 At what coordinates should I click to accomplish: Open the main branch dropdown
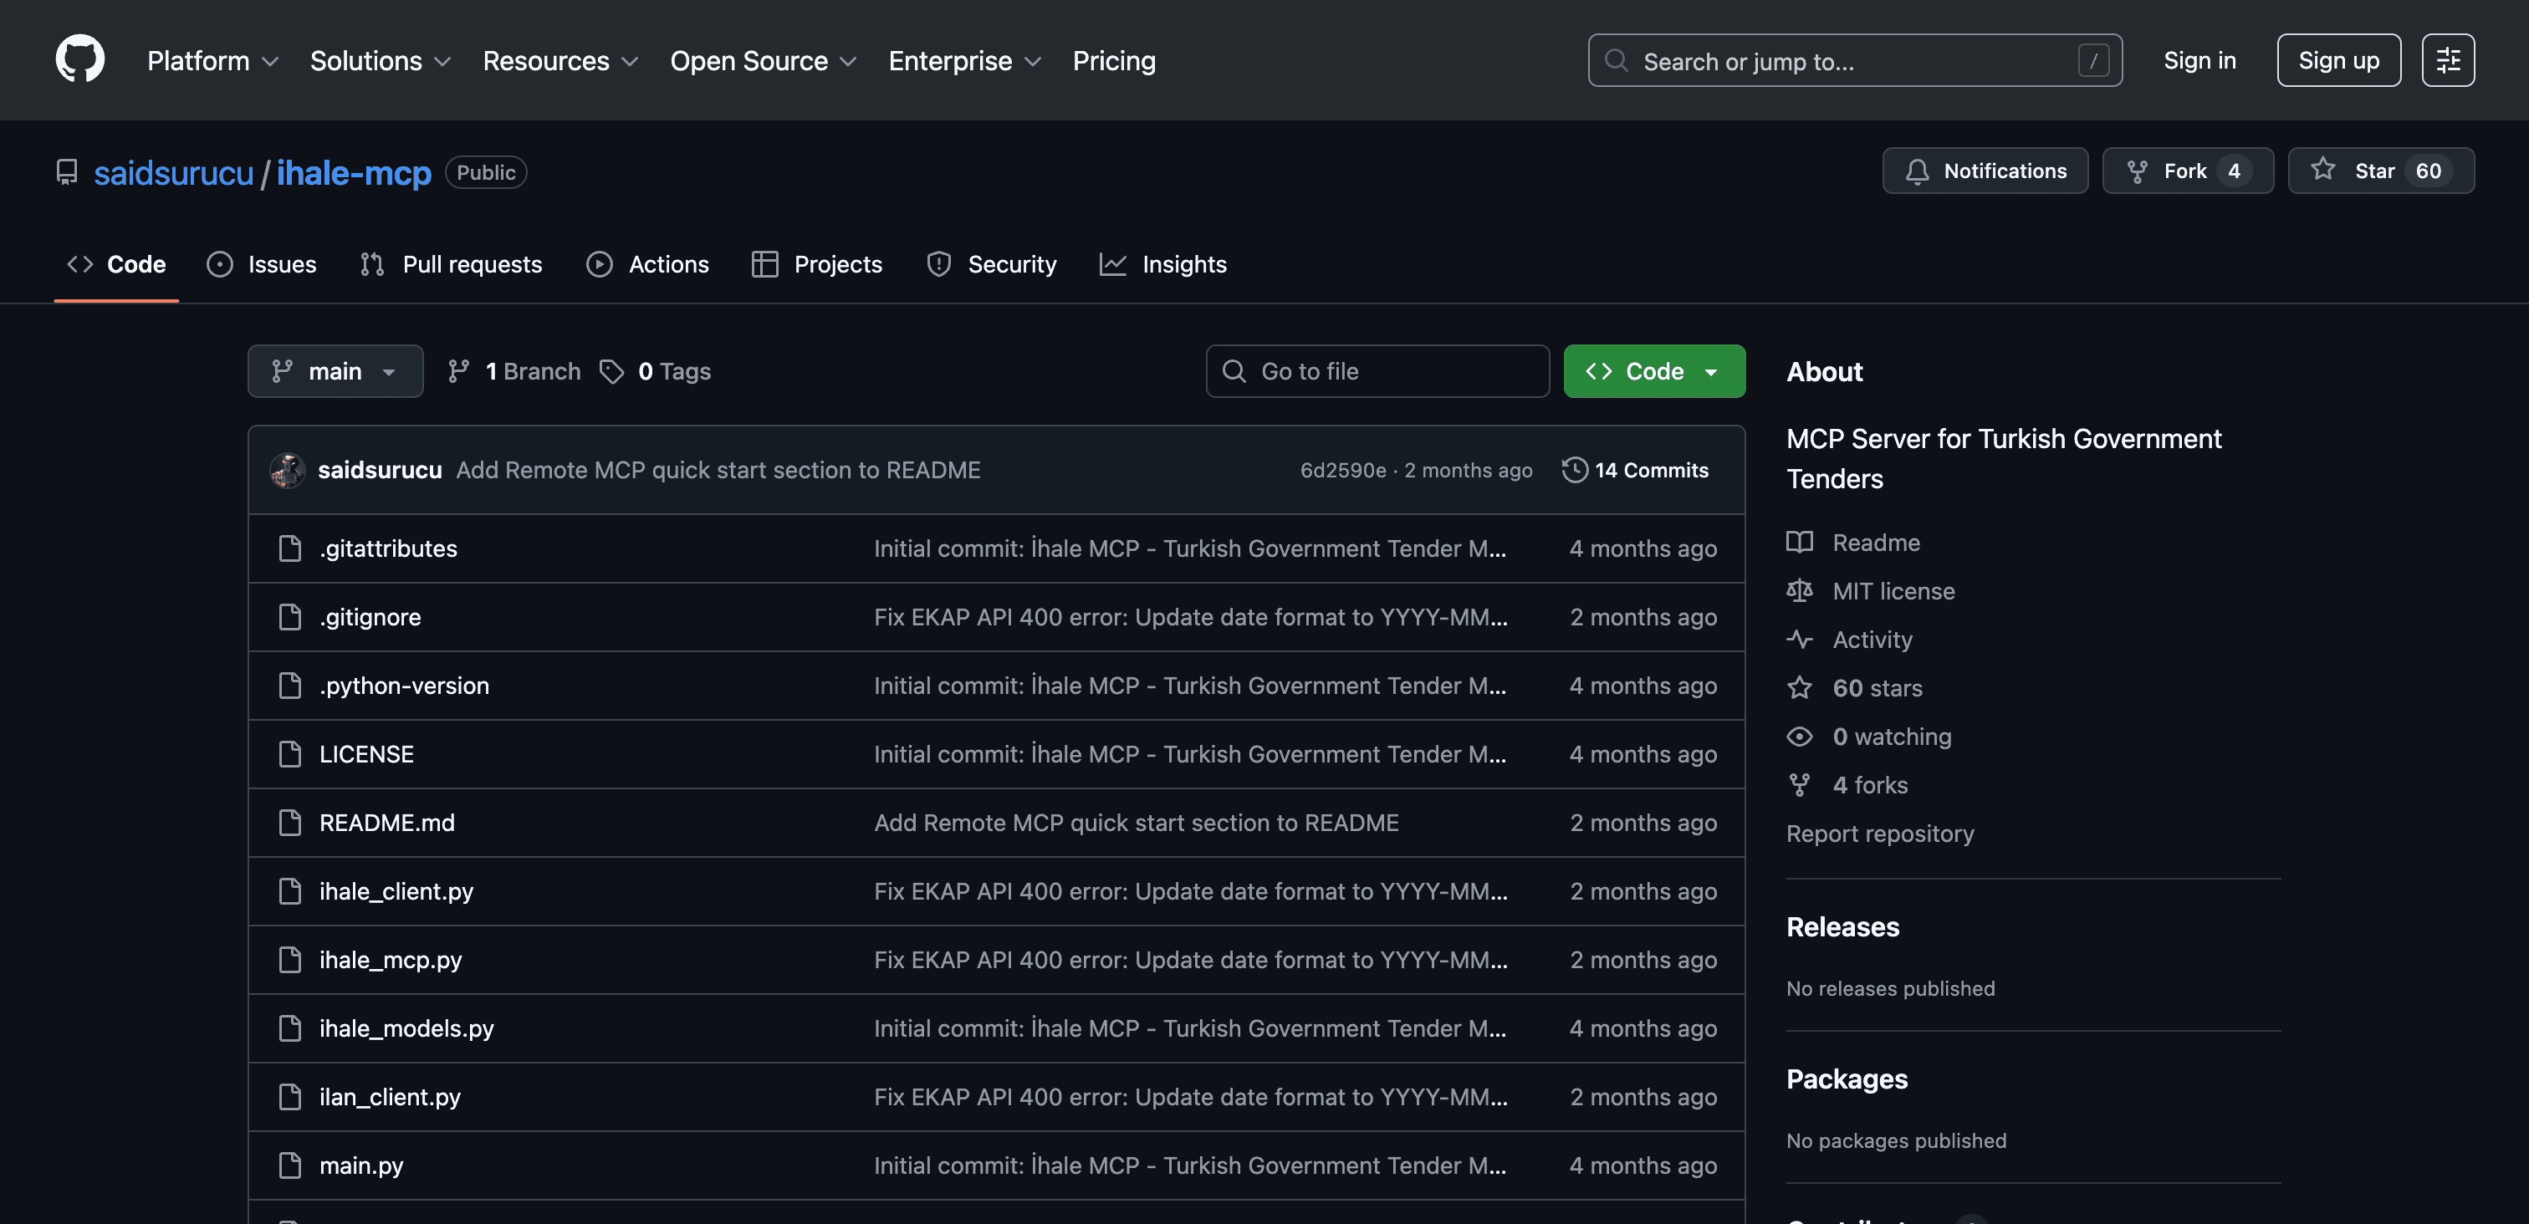[x=335, y=371]
